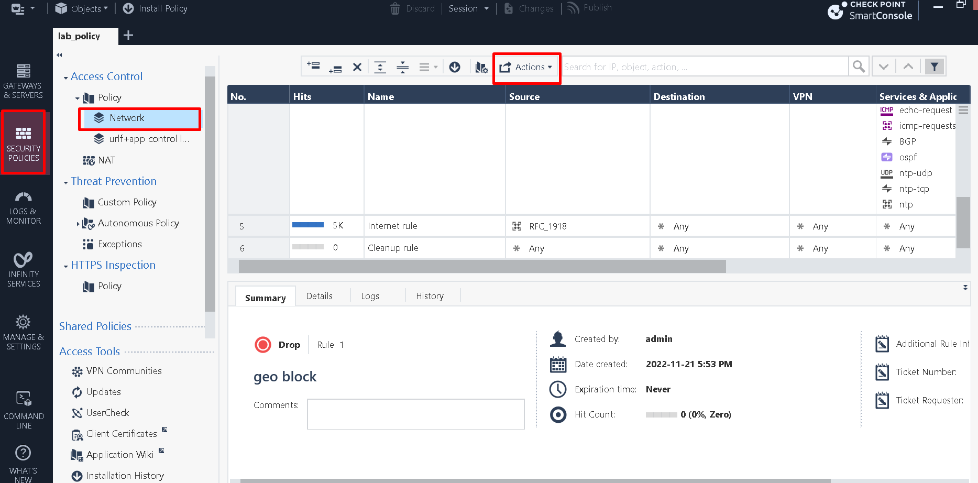
Task: Click the Install Policy button
Action: point(155,8)
